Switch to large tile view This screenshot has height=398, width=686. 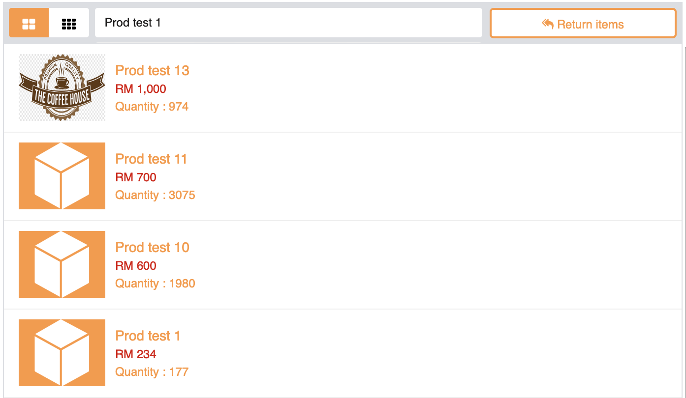(x=29, y=23)
